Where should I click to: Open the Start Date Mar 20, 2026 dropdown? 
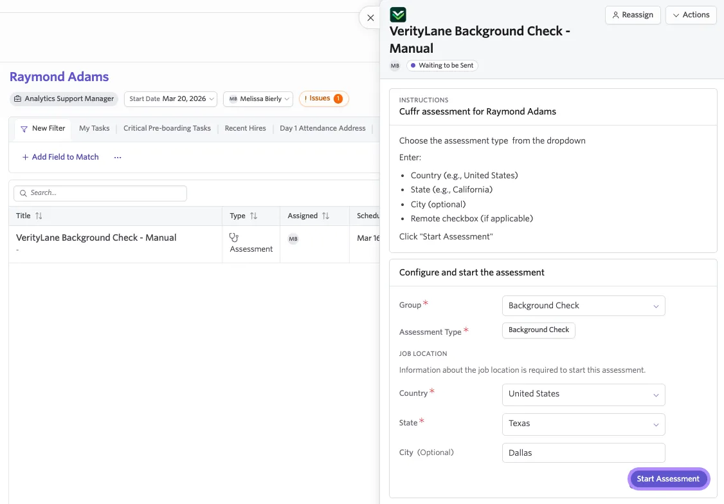tap(170, 99)
